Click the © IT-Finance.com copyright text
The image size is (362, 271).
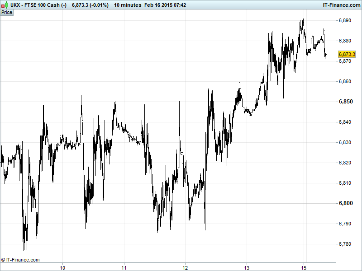pyautogui.click(x=20, y=260)
